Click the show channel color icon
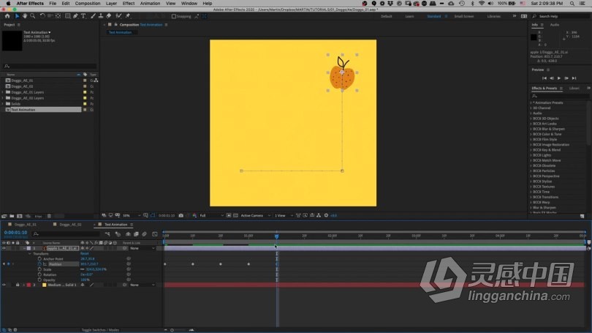The width and height of the screenshot is (592, 333). [194, 215]
